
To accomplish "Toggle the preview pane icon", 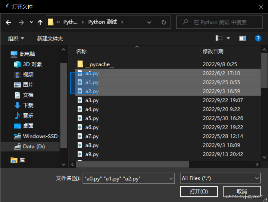I will coord(242,38).
